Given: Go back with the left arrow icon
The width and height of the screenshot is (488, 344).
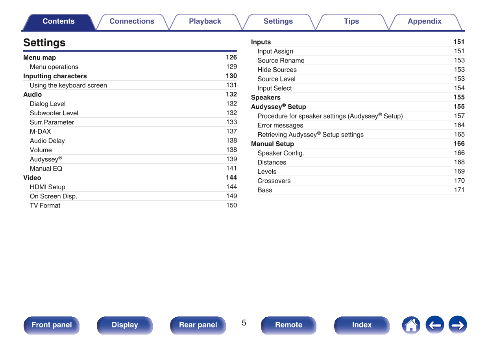Looking at the screenshot, I should tap(434, 325).
